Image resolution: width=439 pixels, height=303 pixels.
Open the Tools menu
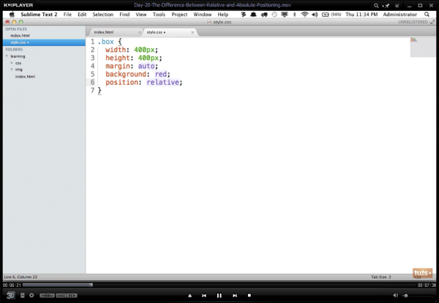click(x=159, y=15)
